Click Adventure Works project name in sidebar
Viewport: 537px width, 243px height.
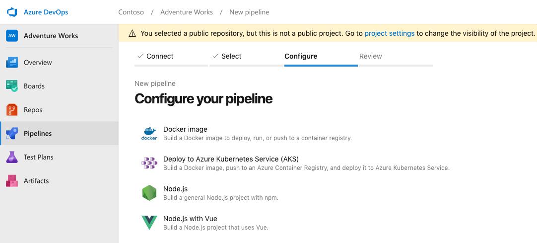pos(51,36)
